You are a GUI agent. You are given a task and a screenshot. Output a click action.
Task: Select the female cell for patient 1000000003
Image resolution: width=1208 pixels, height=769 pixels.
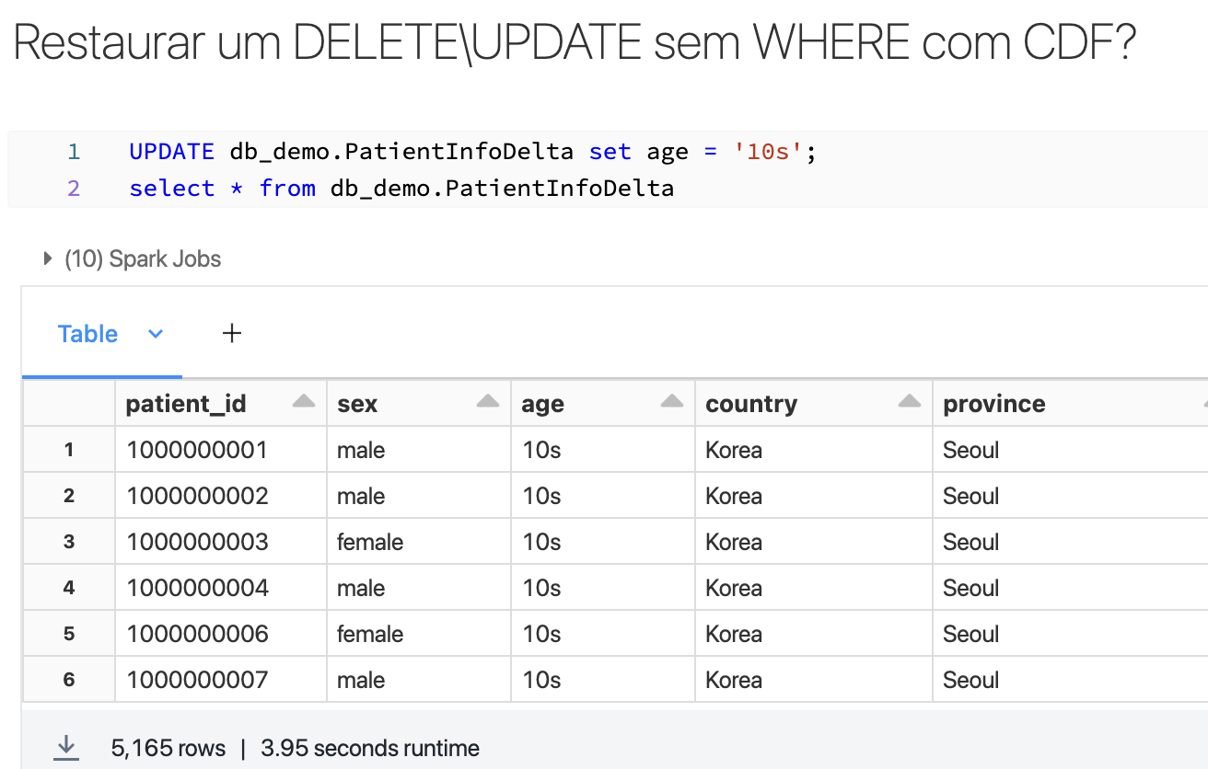419,542
